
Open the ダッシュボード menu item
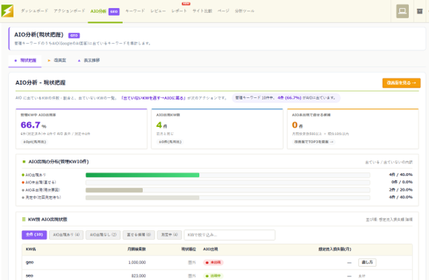[34, 11]
